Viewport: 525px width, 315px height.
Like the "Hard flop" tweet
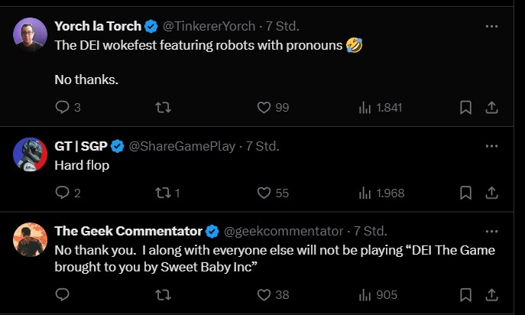264,193
